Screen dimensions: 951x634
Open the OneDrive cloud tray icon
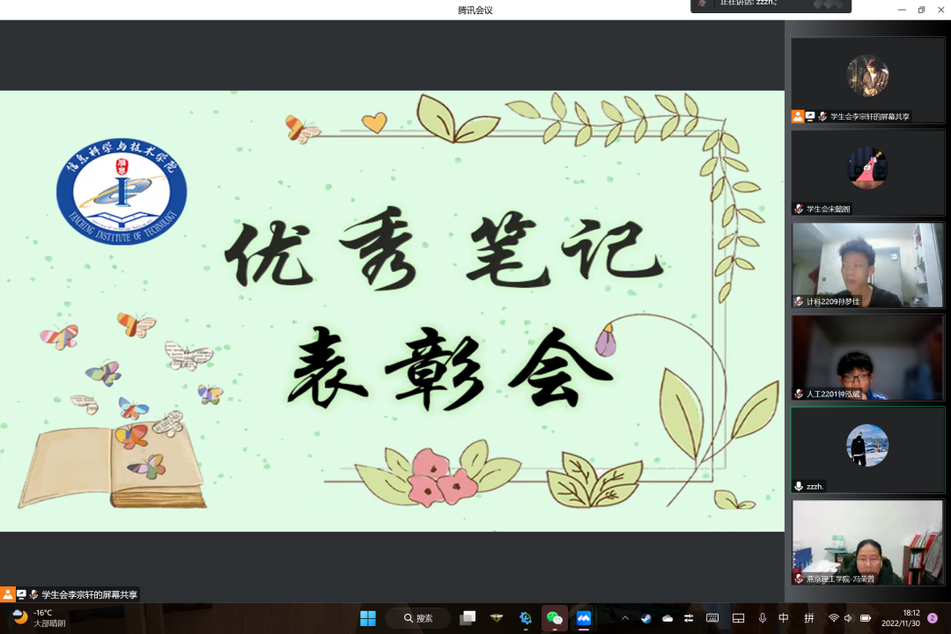(667, 618)
